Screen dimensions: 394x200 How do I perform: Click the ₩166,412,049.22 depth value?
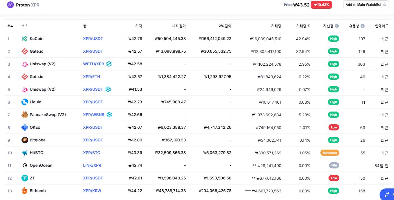(x=215, y=39)
